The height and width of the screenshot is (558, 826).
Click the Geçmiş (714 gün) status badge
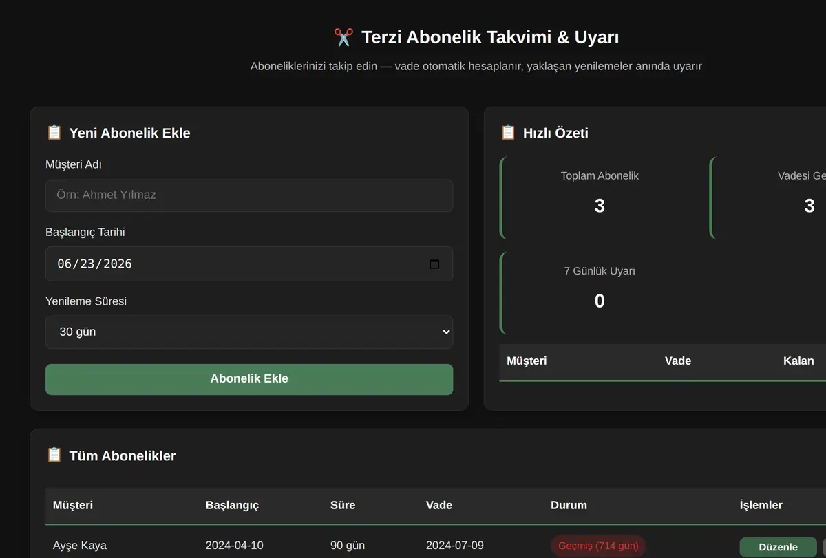598,546
